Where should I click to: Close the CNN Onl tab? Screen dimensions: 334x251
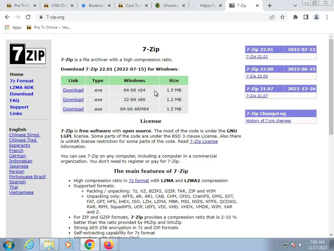72,6
